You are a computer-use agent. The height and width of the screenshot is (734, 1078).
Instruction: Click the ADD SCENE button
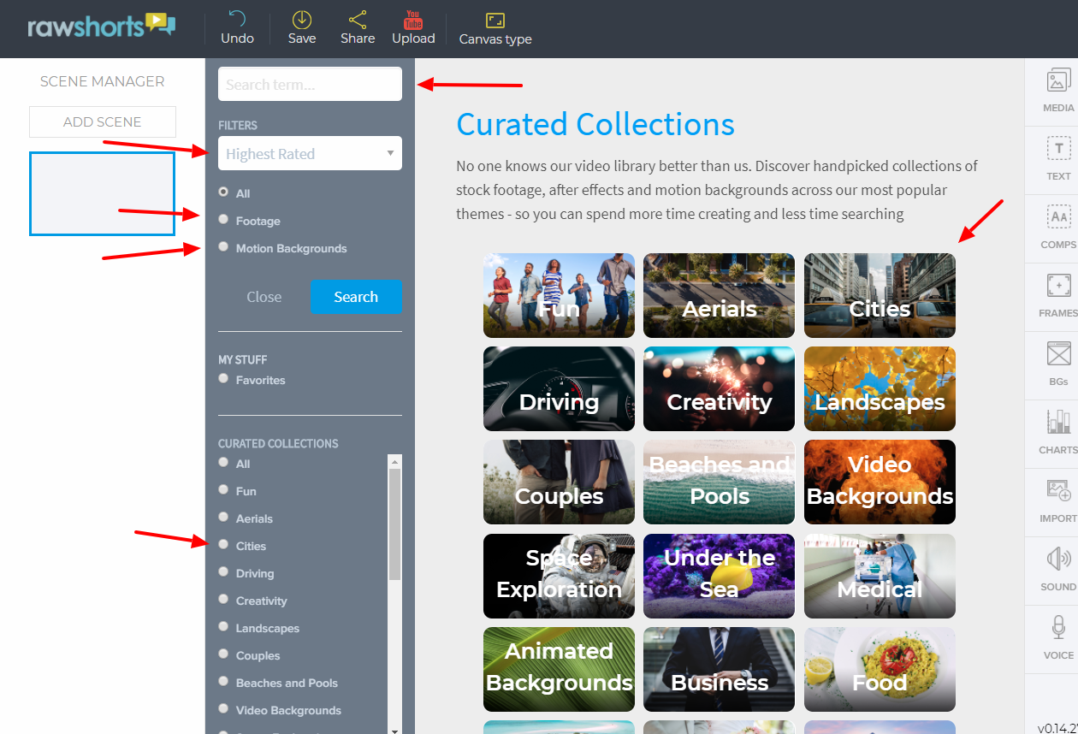point(103,121)
